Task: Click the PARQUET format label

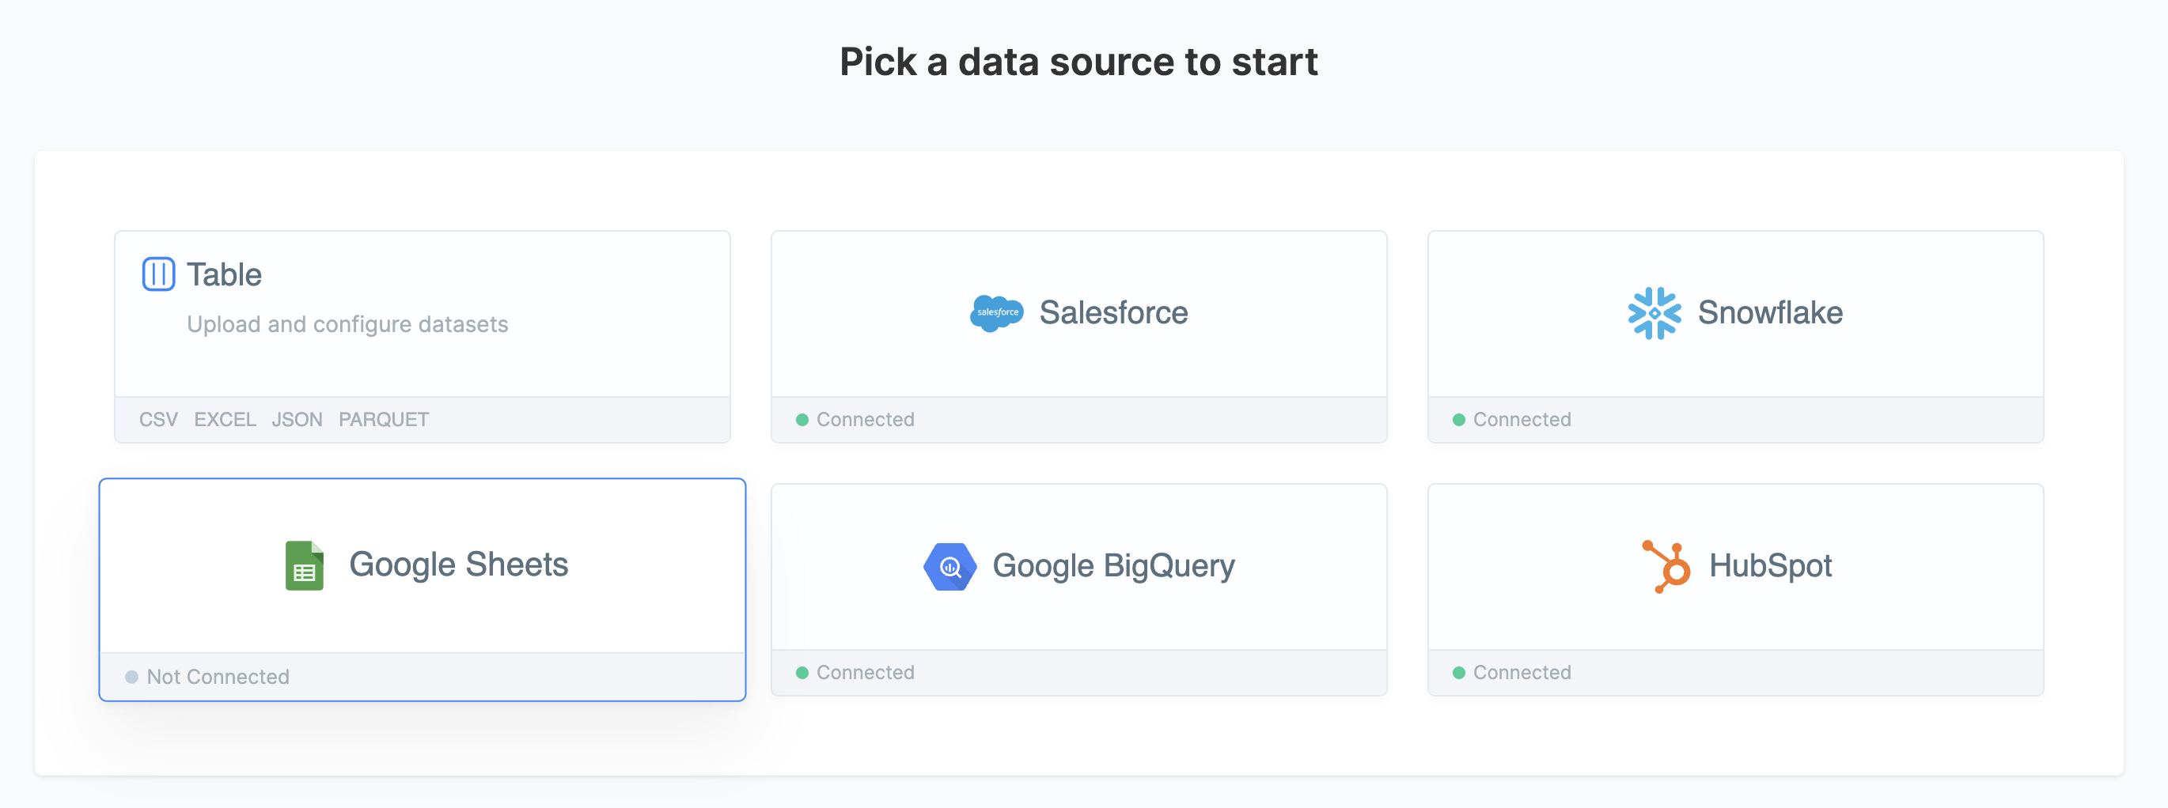Action: 383,420
